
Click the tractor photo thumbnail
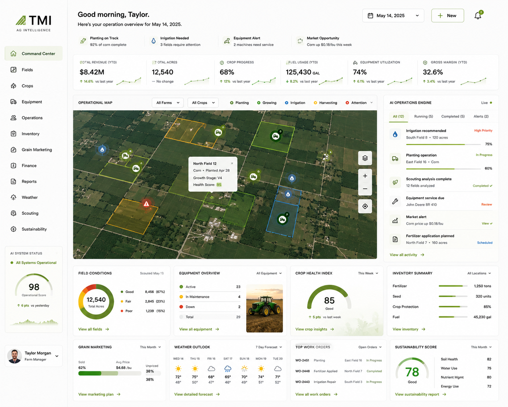click(265, 308)
